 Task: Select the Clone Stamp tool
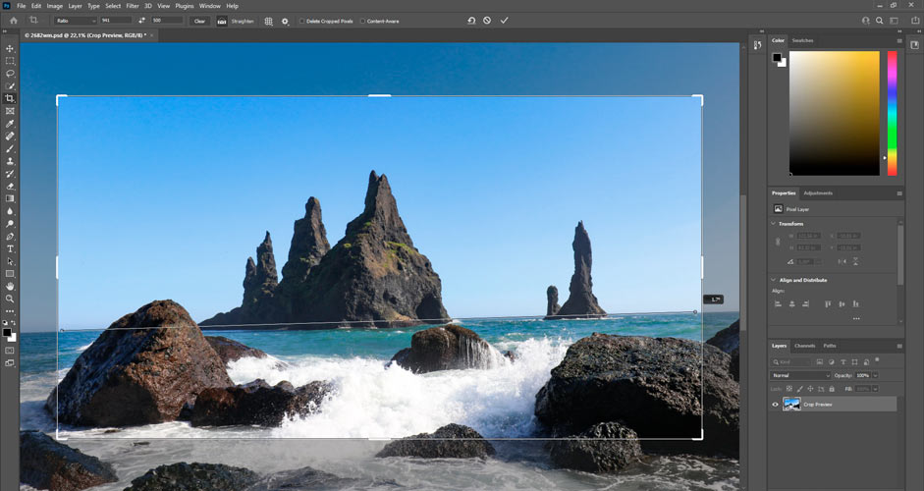(10, 161)
